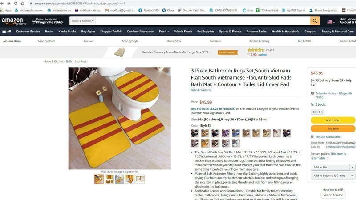Click the Amazon Prime logo
The width and height of the screenshot is (356, 200).
click(x=14, y=21)
